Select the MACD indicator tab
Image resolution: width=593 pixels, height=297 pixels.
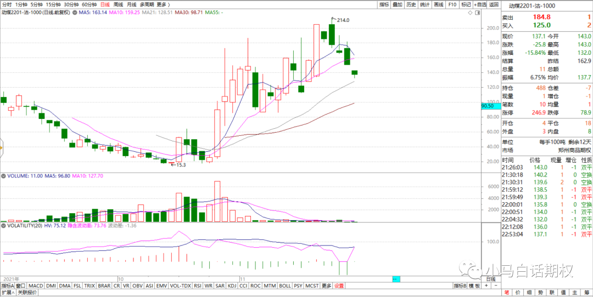[x=36, y=286]
